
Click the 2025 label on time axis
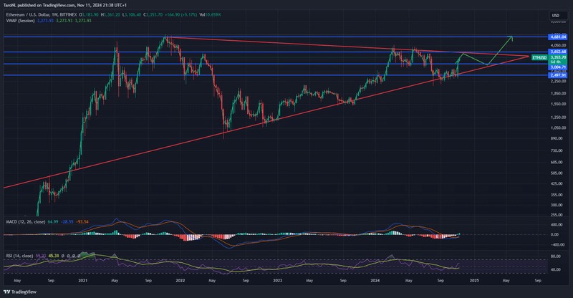tap(474, 281)
